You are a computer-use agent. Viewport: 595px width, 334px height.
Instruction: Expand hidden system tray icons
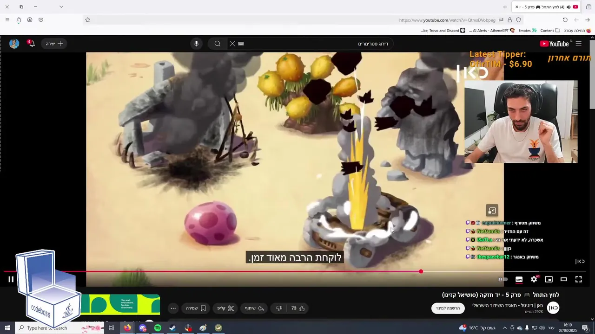point(504,328)
